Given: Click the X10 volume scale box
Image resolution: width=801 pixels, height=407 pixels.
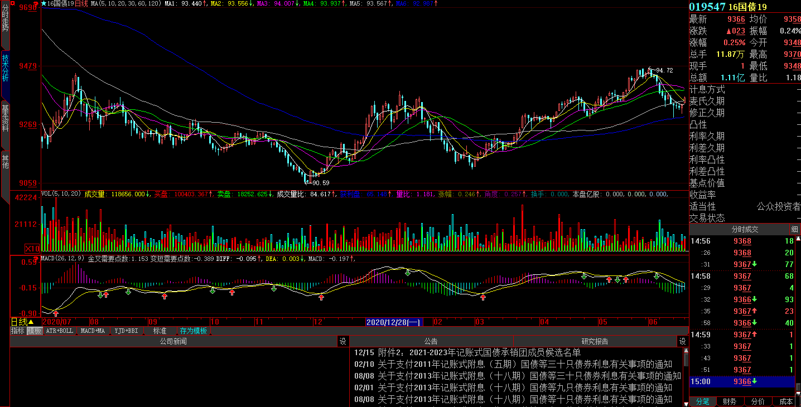Looking at the screenshot, I should click(32, 248).
